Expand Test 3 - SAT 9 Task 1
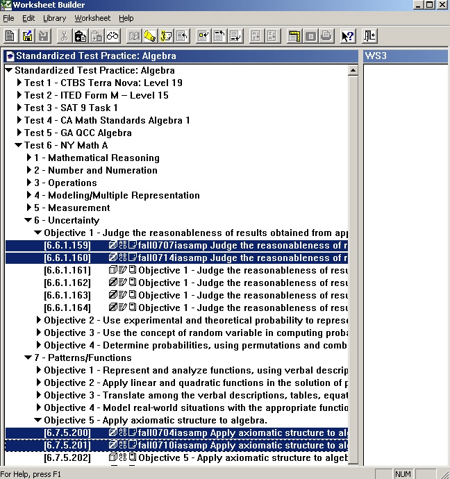 (x=19, y=108)
